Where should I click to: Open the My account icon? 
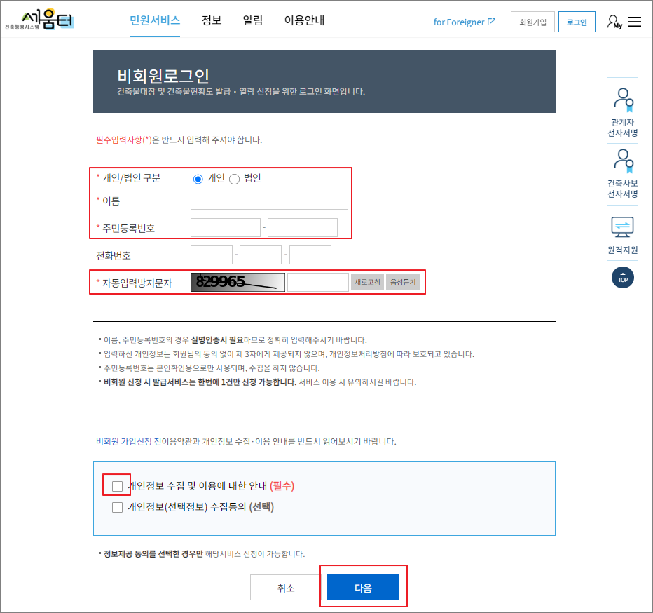[613, 21]
